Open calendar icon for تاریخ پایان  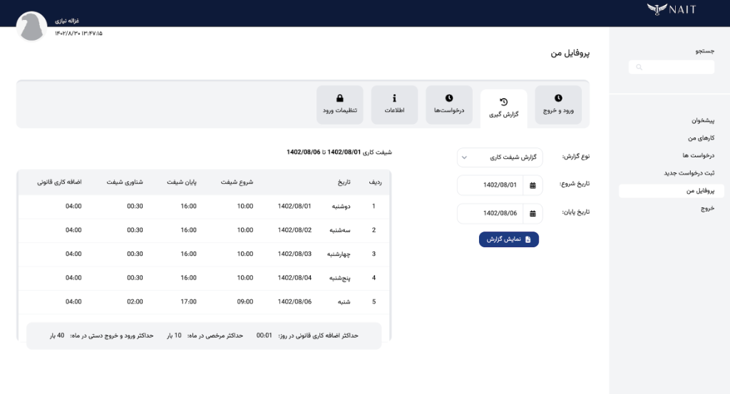533,214
